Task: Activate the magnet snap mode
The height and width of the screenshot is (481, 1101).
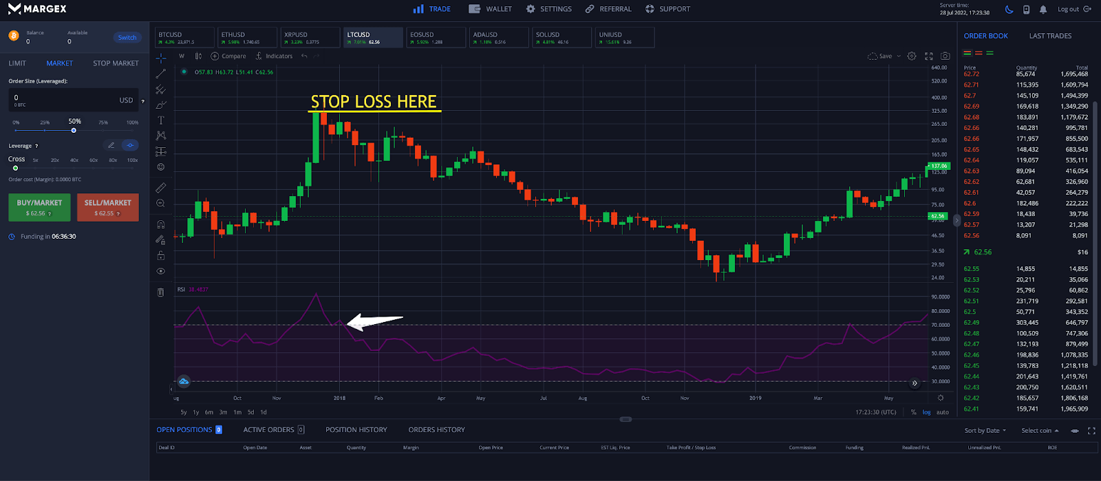Action: [161, 224]
